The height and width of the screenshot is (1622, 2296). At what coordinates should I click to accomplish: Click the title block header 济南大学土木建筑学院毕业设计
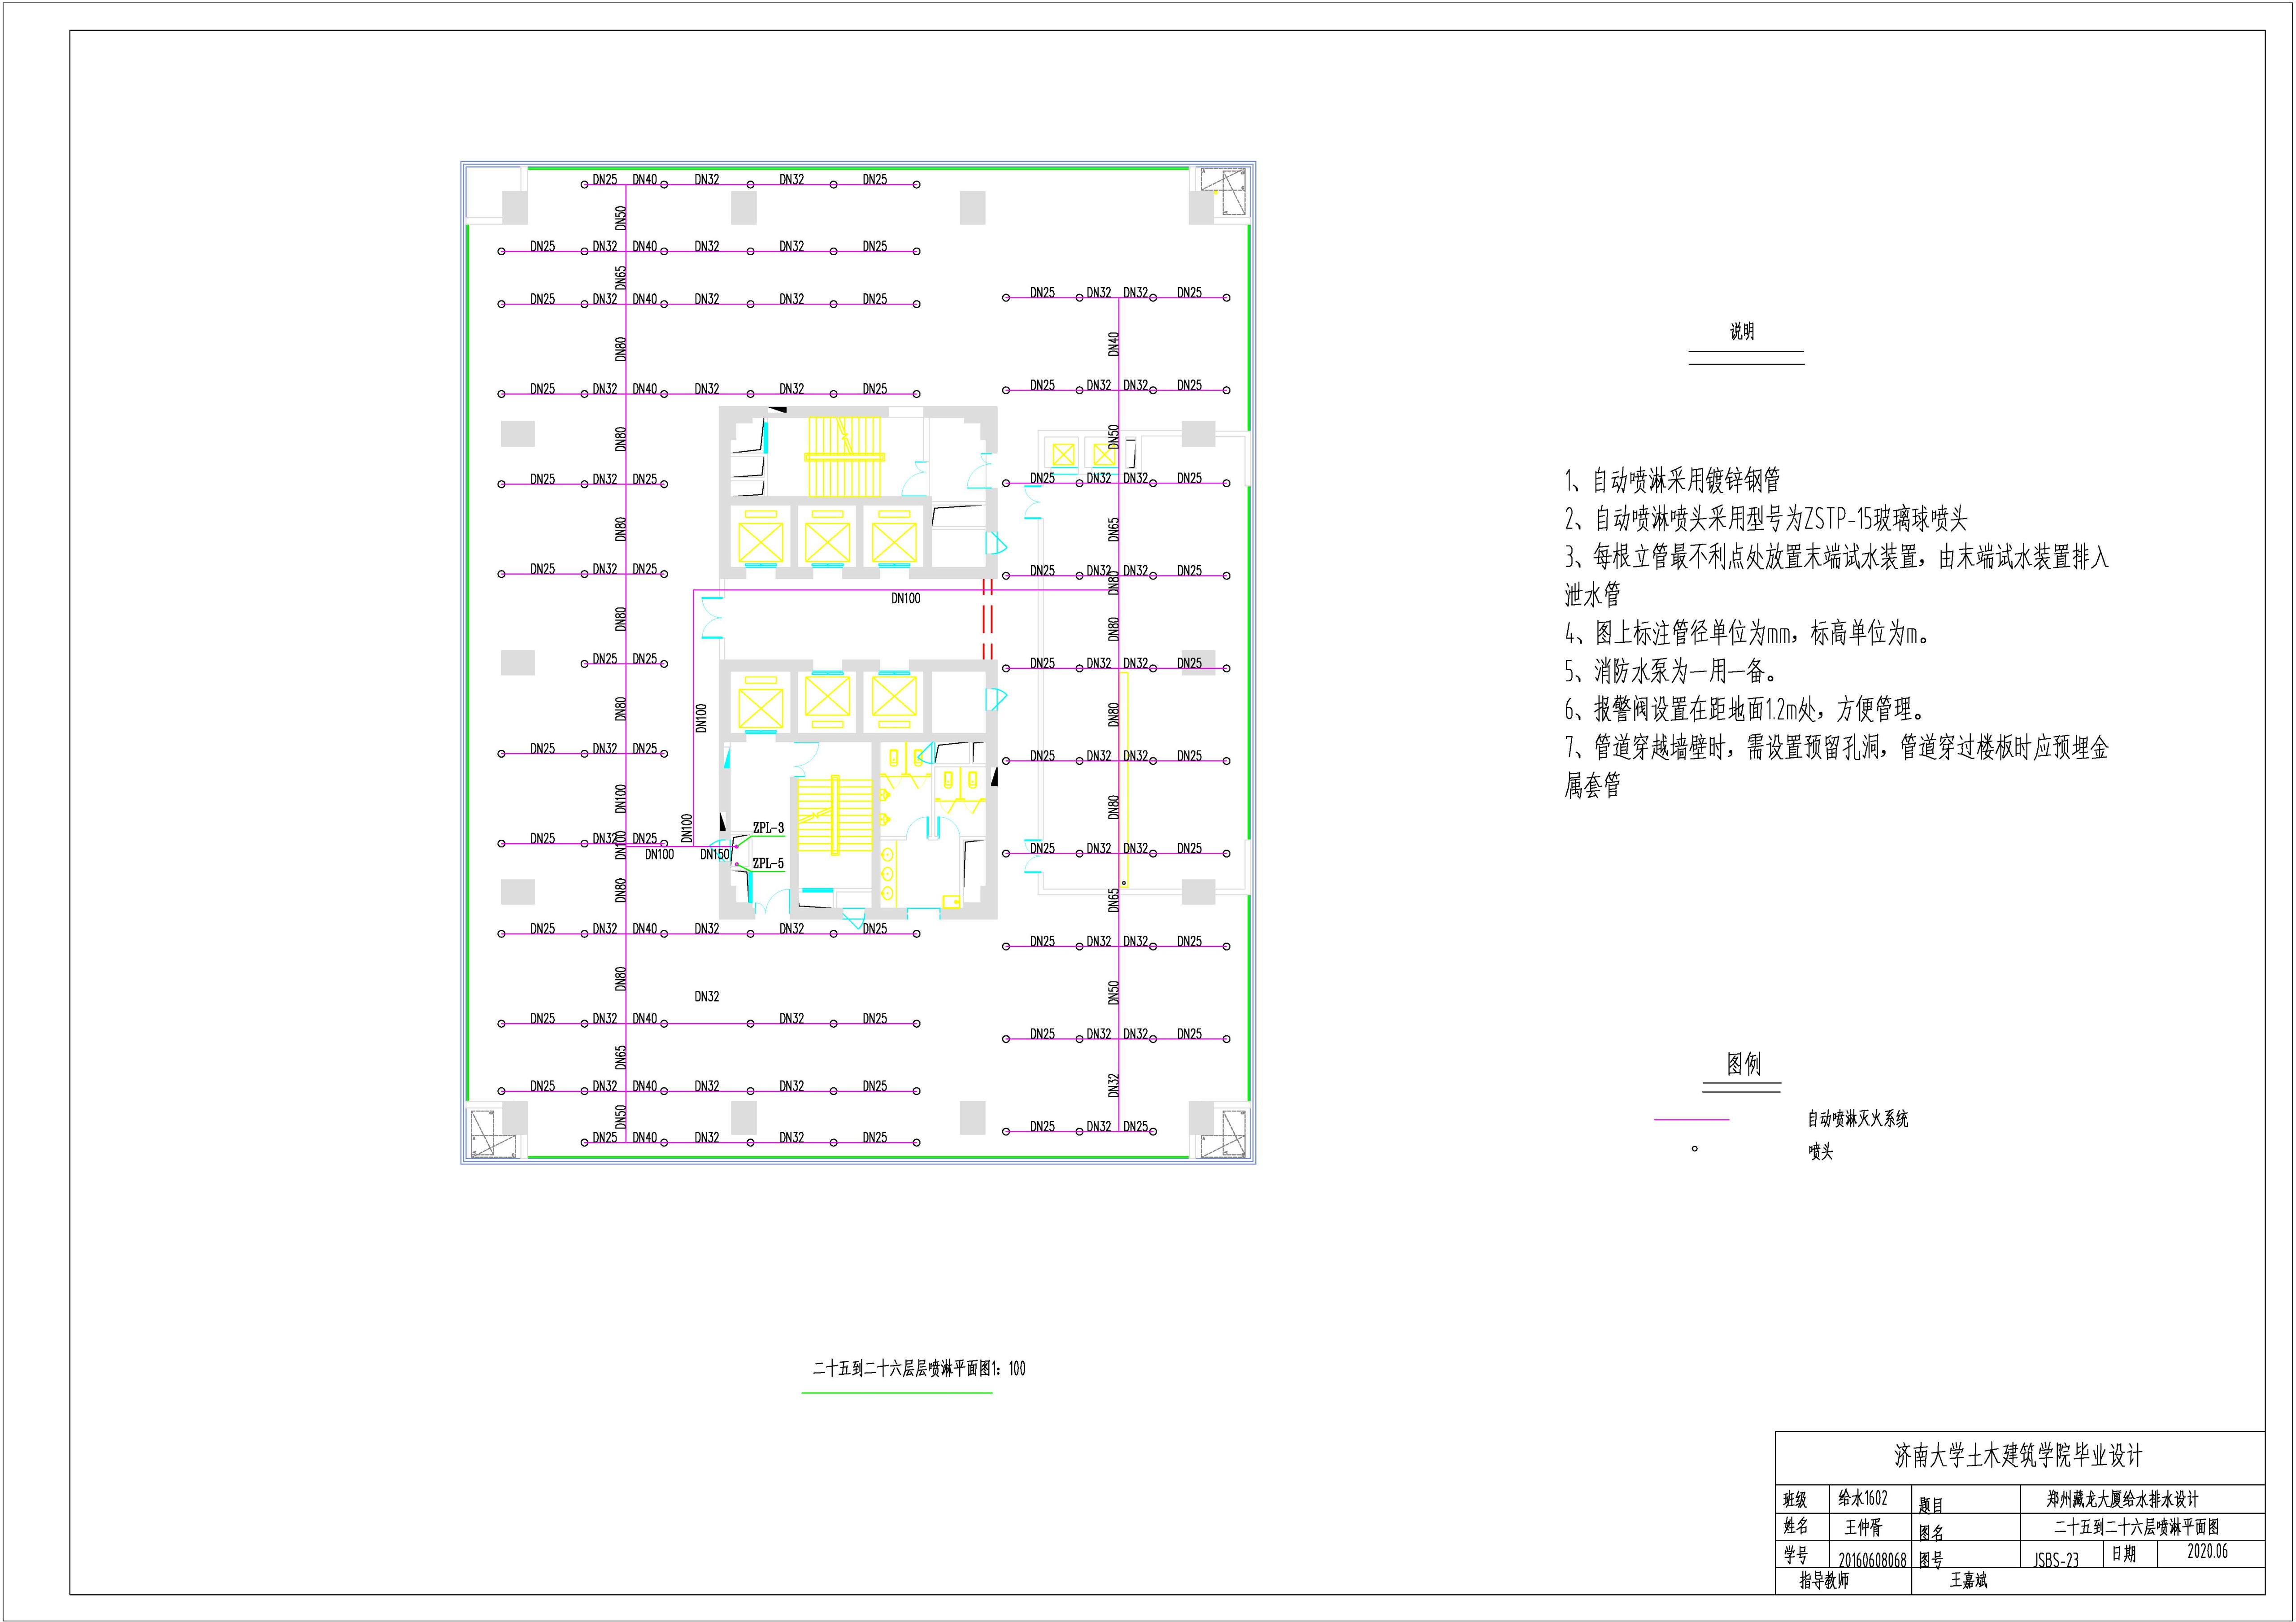(x=2018, y=1456)
